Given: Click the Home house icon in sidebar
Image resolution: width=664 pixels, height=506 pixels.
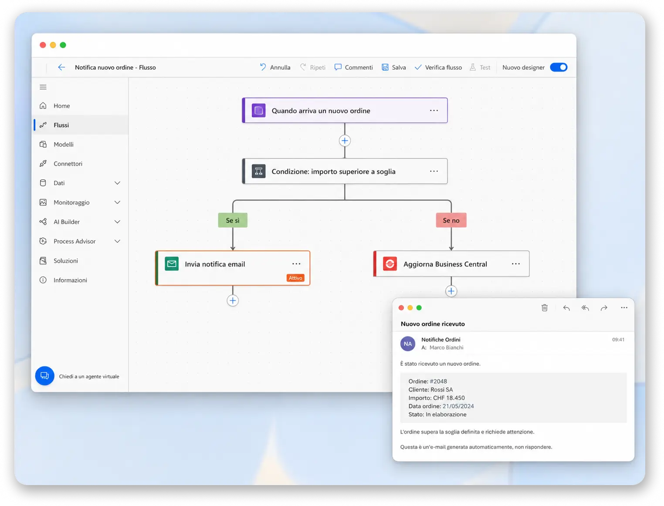Looking at the screenshot, I should [x=43, y=106].
